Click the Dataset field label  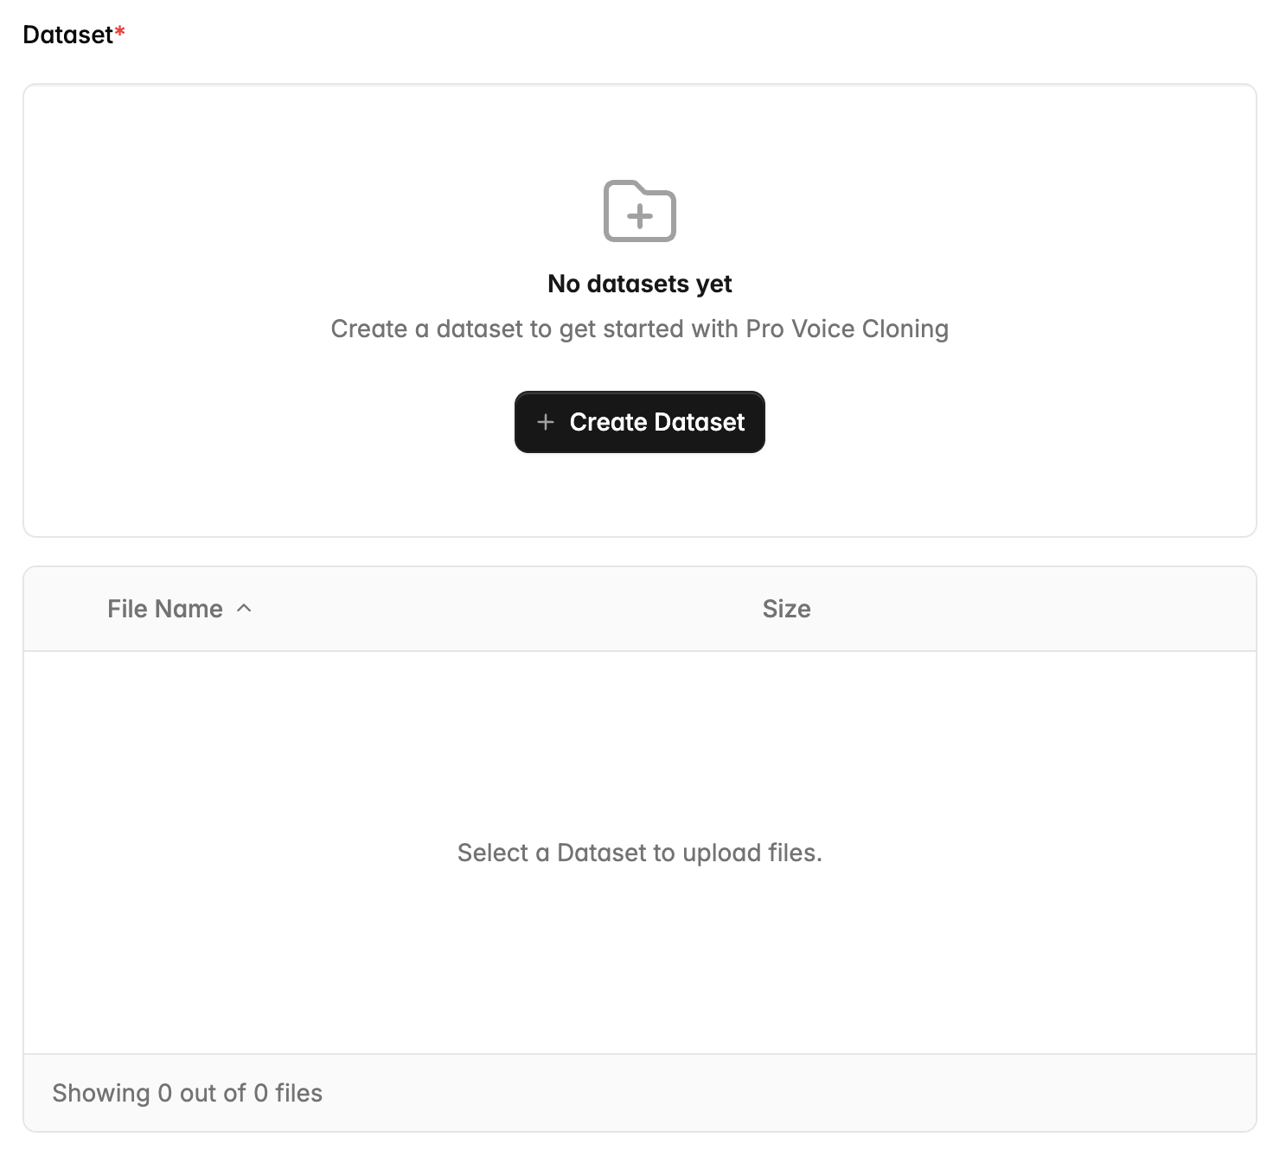coord(67,35)
